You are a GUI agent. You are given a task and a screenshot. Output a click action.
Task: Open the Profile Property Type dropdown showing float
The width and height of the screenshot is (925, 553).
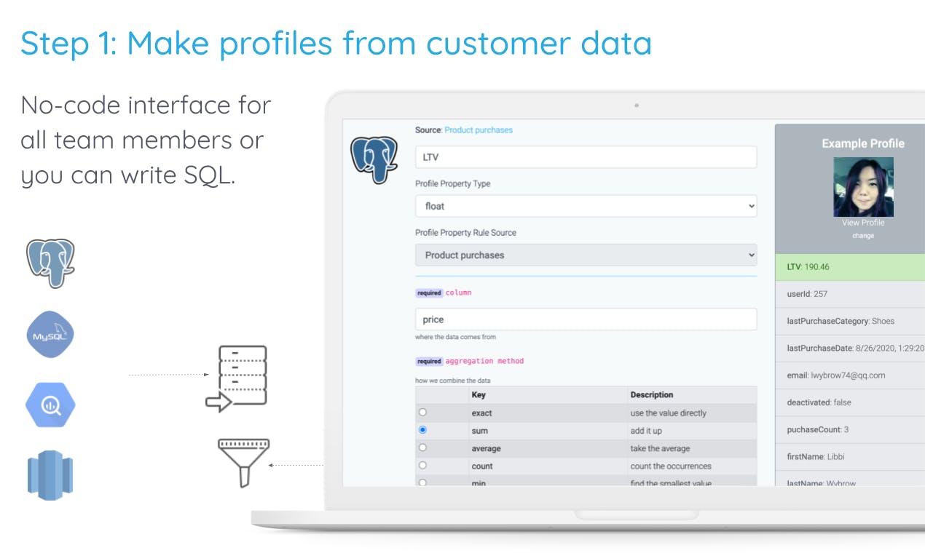tap(586, 206)
